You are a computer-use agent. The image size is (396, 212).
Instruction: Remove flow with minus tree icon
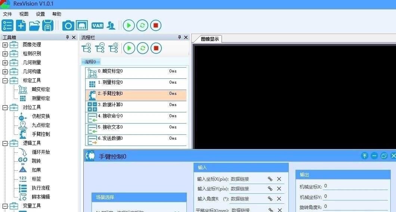click(x=100, y=48)
